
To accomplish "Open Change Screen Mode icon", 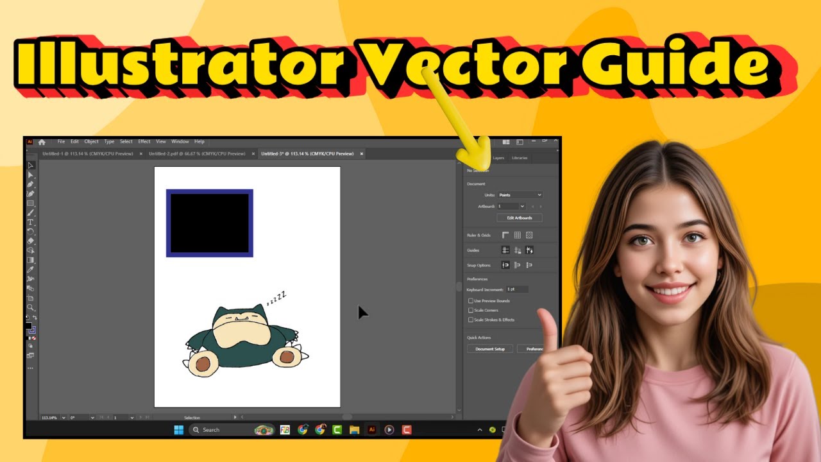I will click(x=31, y=355).
